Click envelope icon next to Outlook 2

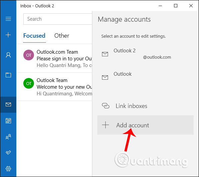[105, 54]
